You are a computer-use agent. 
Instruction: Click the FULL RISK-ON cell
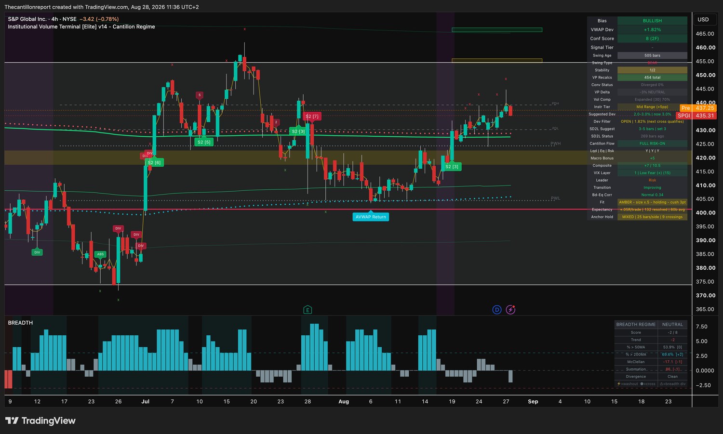coord(652,144)
